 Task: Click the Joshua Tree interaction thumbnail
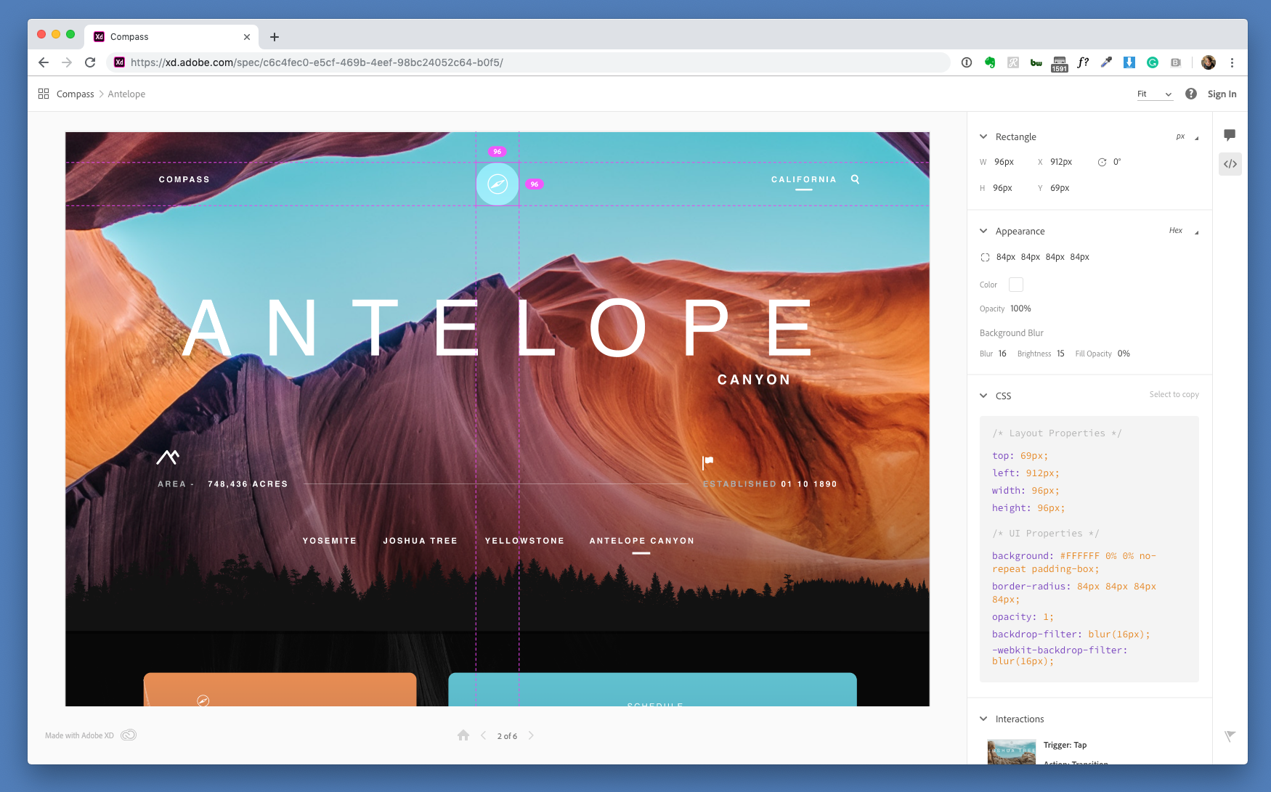pyautogui.click(x=1012, y=751)
